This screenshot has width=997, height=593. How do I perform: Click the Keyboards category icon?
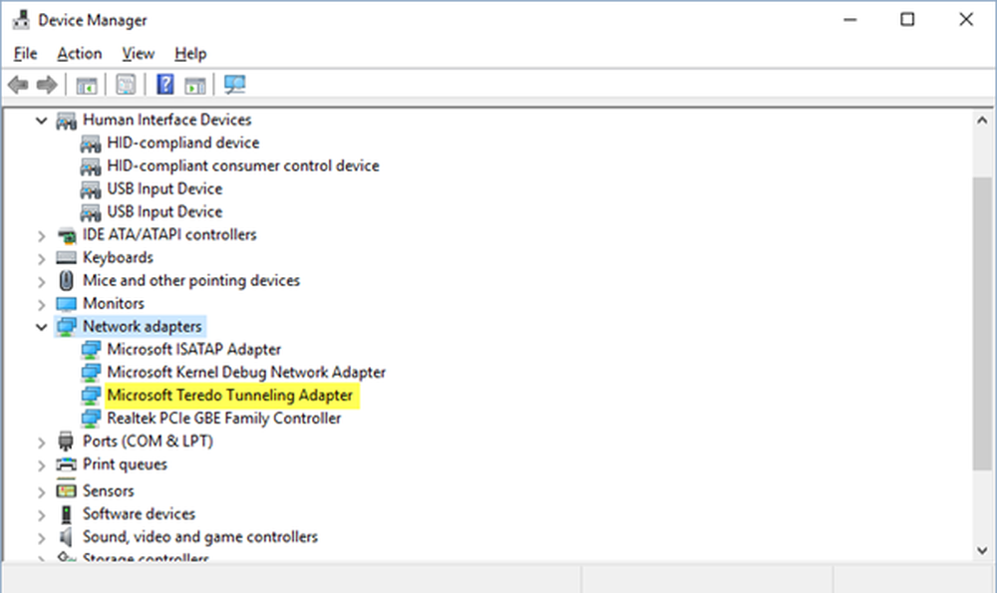[x=66, y=258]
